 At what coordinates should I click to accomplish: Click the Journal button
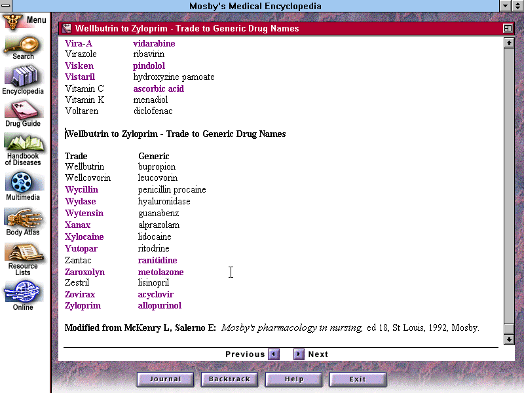(166, 379)
